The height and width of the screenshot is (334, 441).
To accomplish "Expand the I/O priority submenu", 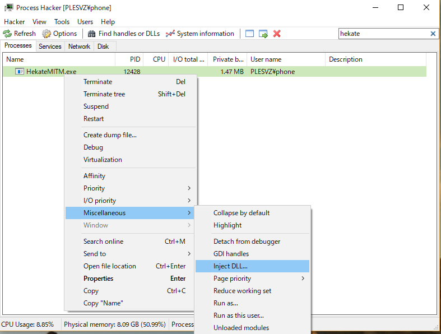I will pyautogui.click(x=131, y=201).
